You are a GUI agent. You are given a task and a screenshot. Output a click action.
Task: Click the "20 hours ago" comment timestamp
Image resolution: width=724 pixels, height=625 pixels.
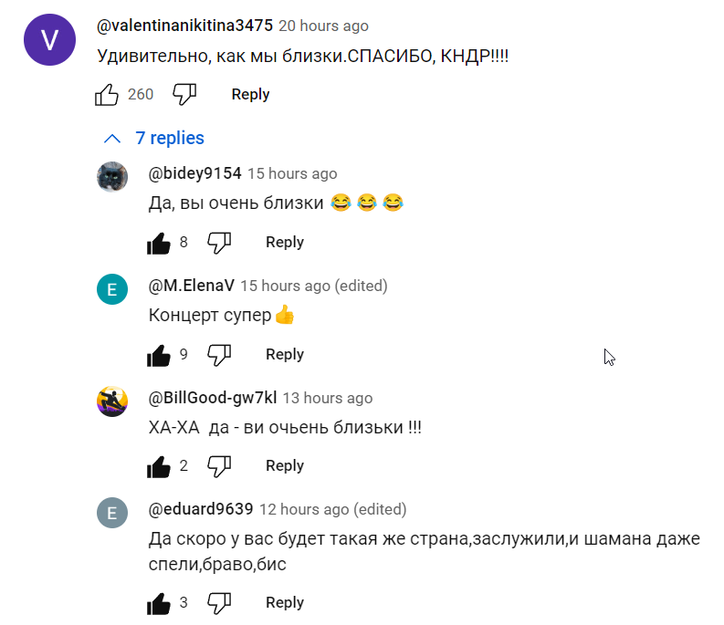(x=323, y=26)
